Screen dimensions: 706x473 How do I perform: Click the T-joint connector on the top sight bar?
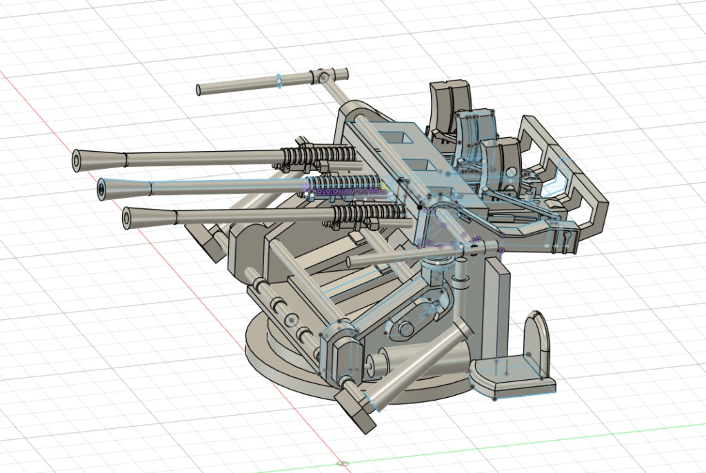pos(323,77)
